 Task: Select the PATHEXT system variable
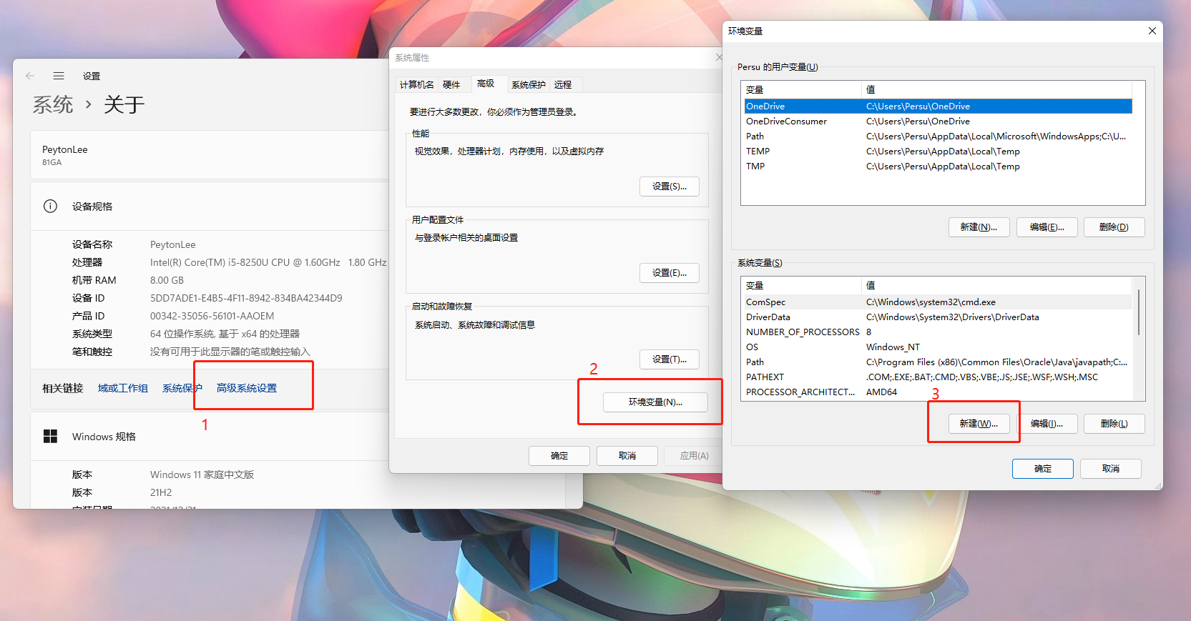(x=938, y=377)
